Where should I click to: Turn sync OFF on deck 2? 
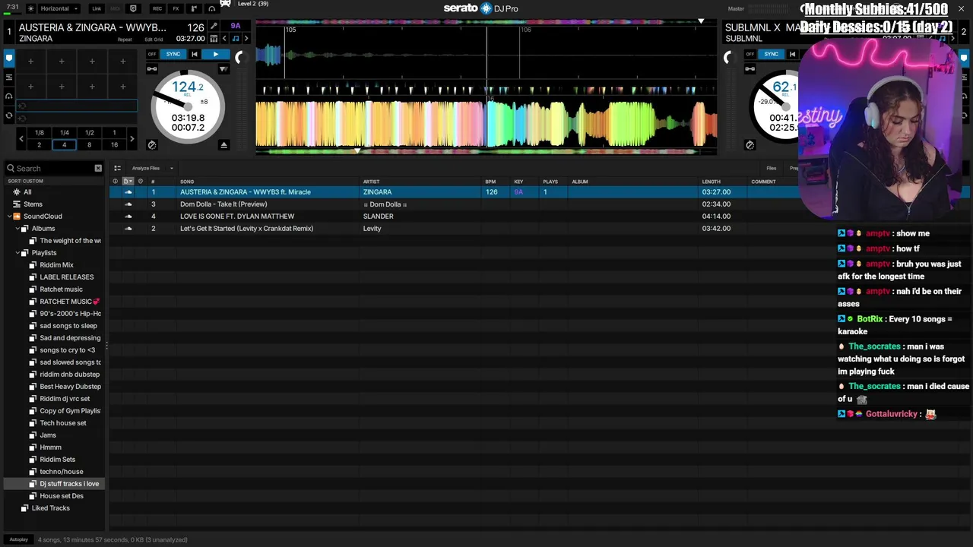pos(750,54)
